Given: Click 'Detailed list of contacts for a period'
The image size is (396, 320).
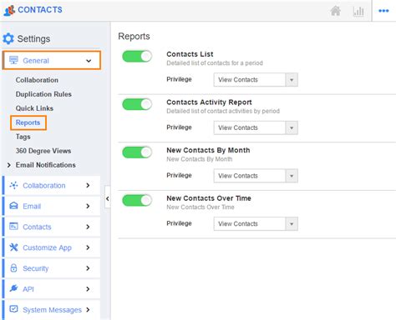Looking at the screenshot, I should click(215, 63).
